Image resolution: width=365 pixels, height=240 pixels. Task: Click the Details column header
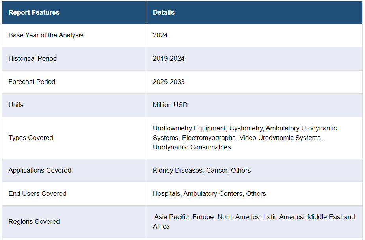click(x=164, y=13)
